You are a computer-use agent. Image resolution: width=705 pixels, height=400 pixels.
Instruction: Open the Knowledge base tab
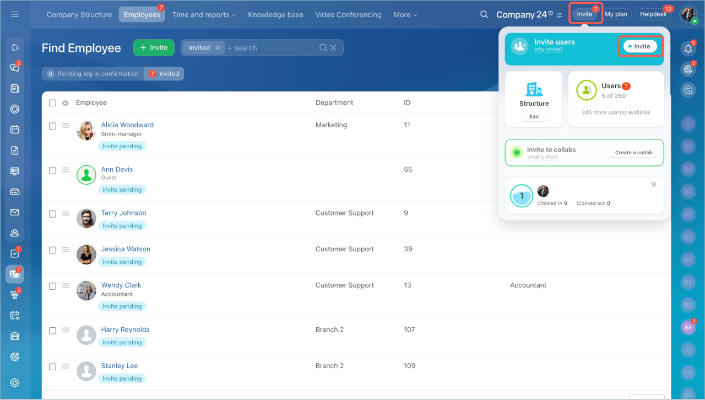(275, 15)
